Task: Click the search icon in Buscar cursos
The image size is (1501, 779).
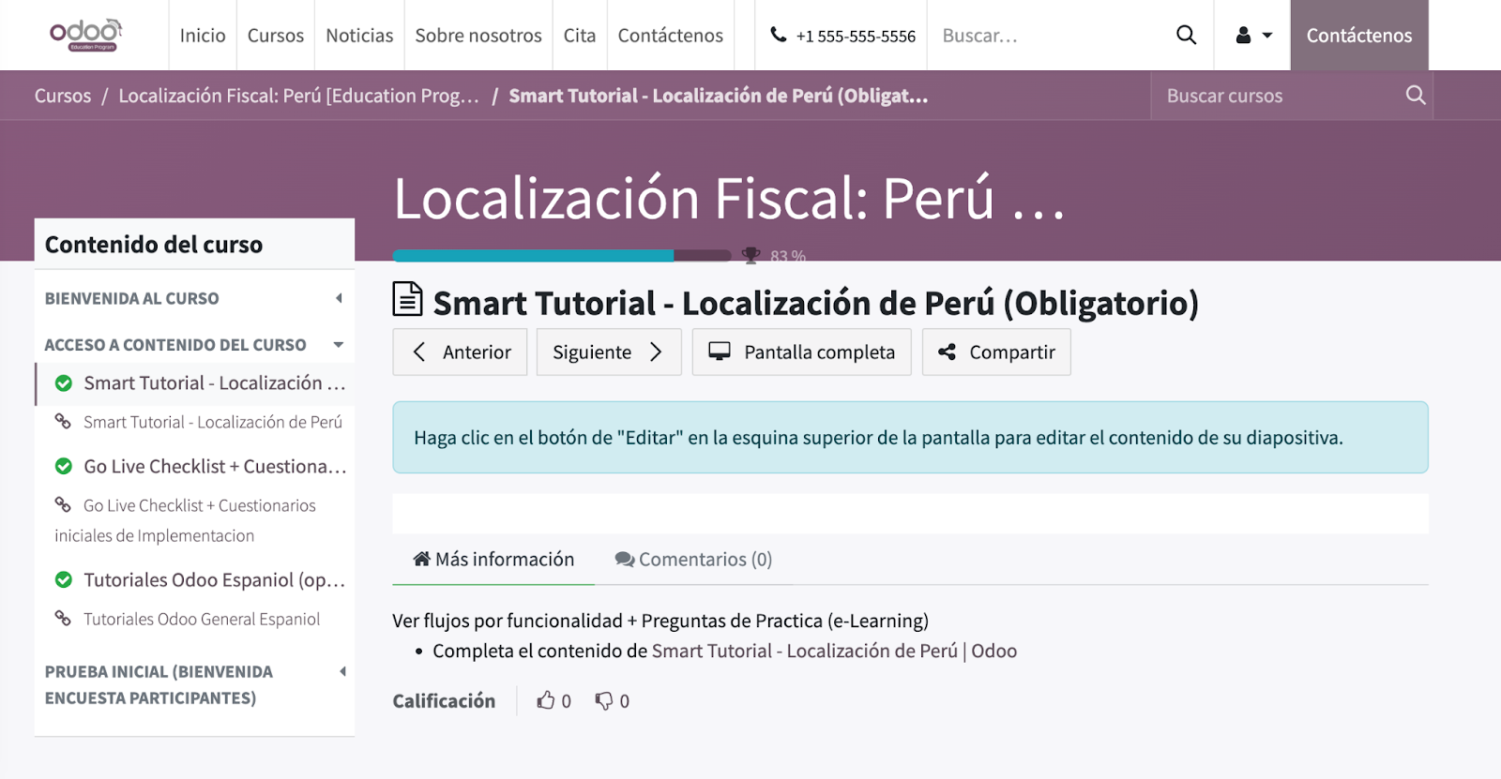Action: pyautogui.click(x=1415, y=95)
